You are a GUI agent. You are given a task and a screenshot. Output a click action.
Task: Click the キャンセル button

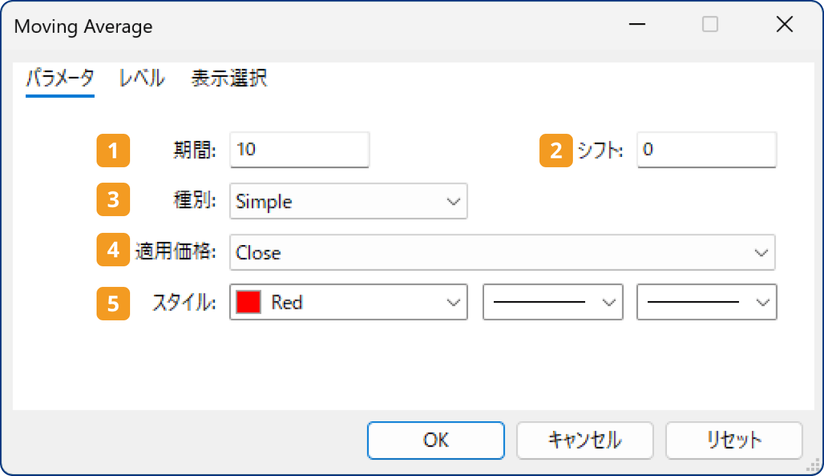click(585, 441)
